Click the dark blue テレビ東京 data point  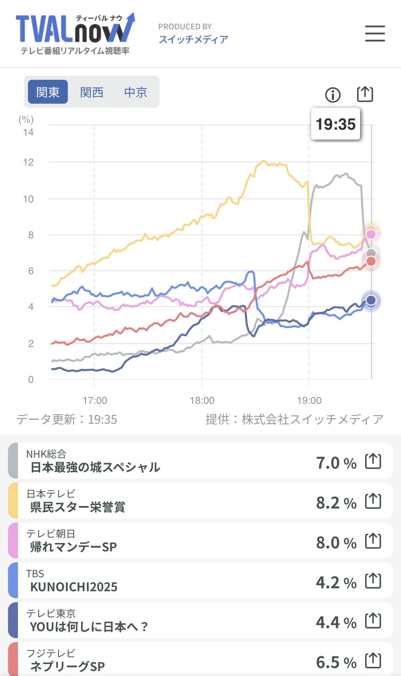point(371,300)
